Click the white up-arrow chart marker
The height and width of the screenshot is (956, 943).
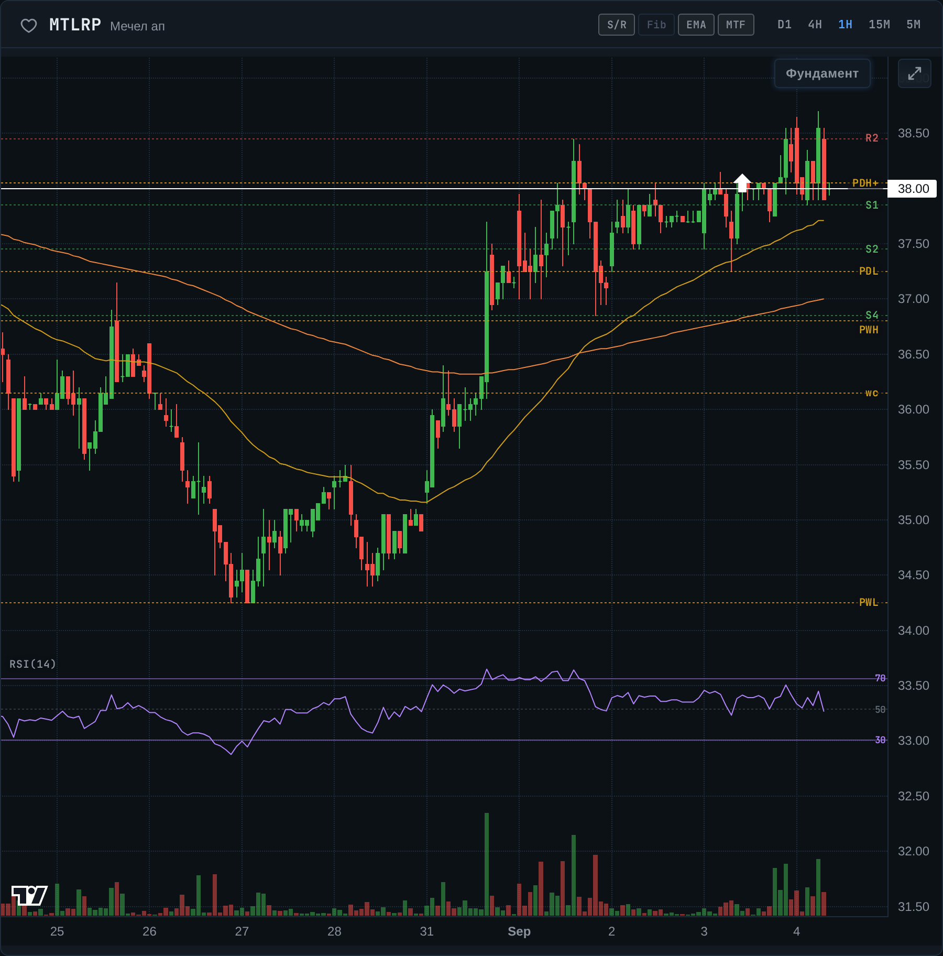coord(742,182)
